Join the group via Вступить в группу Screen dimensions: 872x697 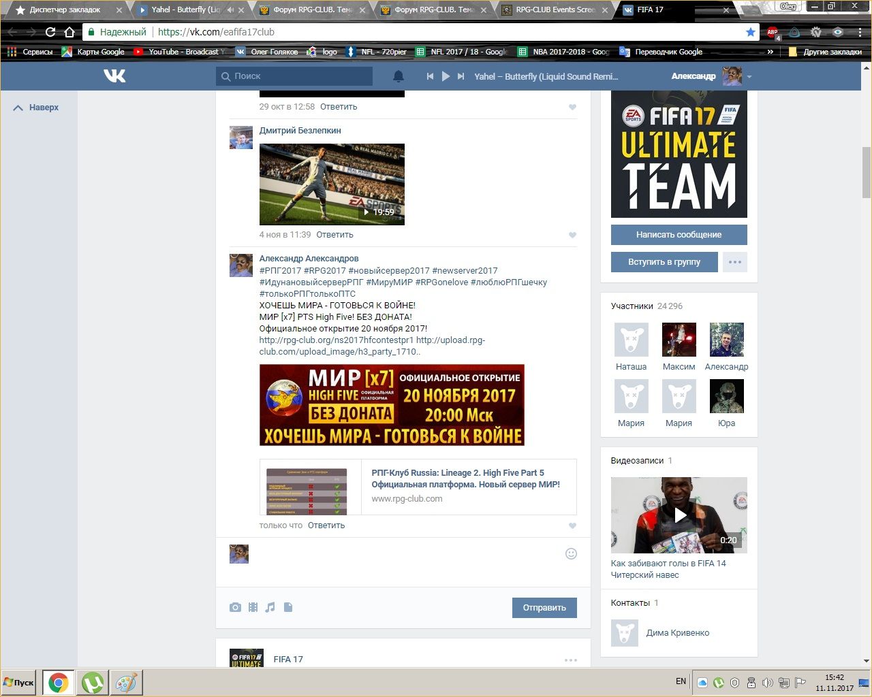664,262
